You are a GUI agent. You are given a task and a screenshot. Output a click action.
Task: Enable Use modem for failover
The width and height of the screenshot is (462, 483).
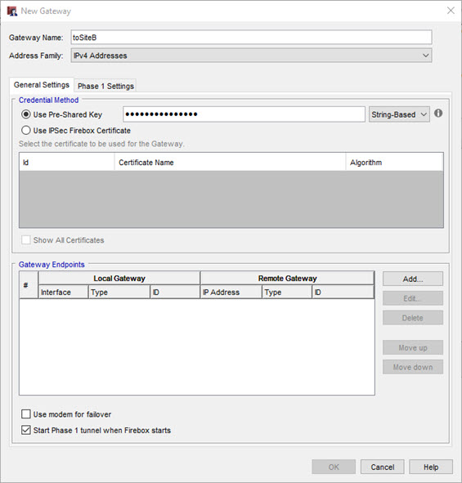(26, 414)
